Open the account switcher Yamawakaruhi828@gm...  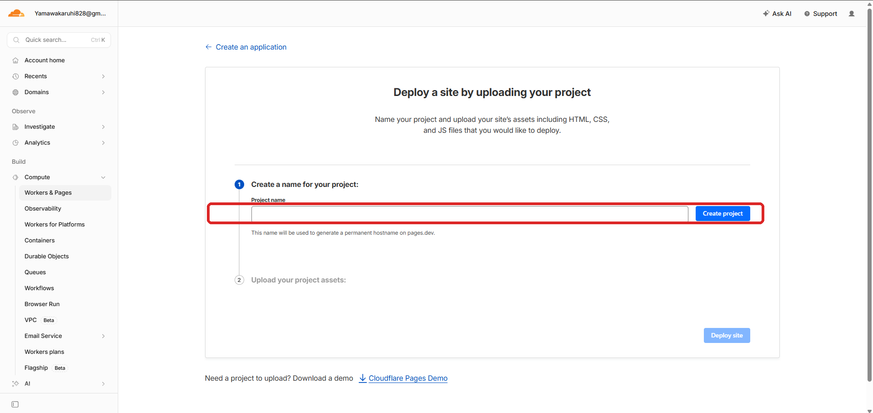point(70,13)
